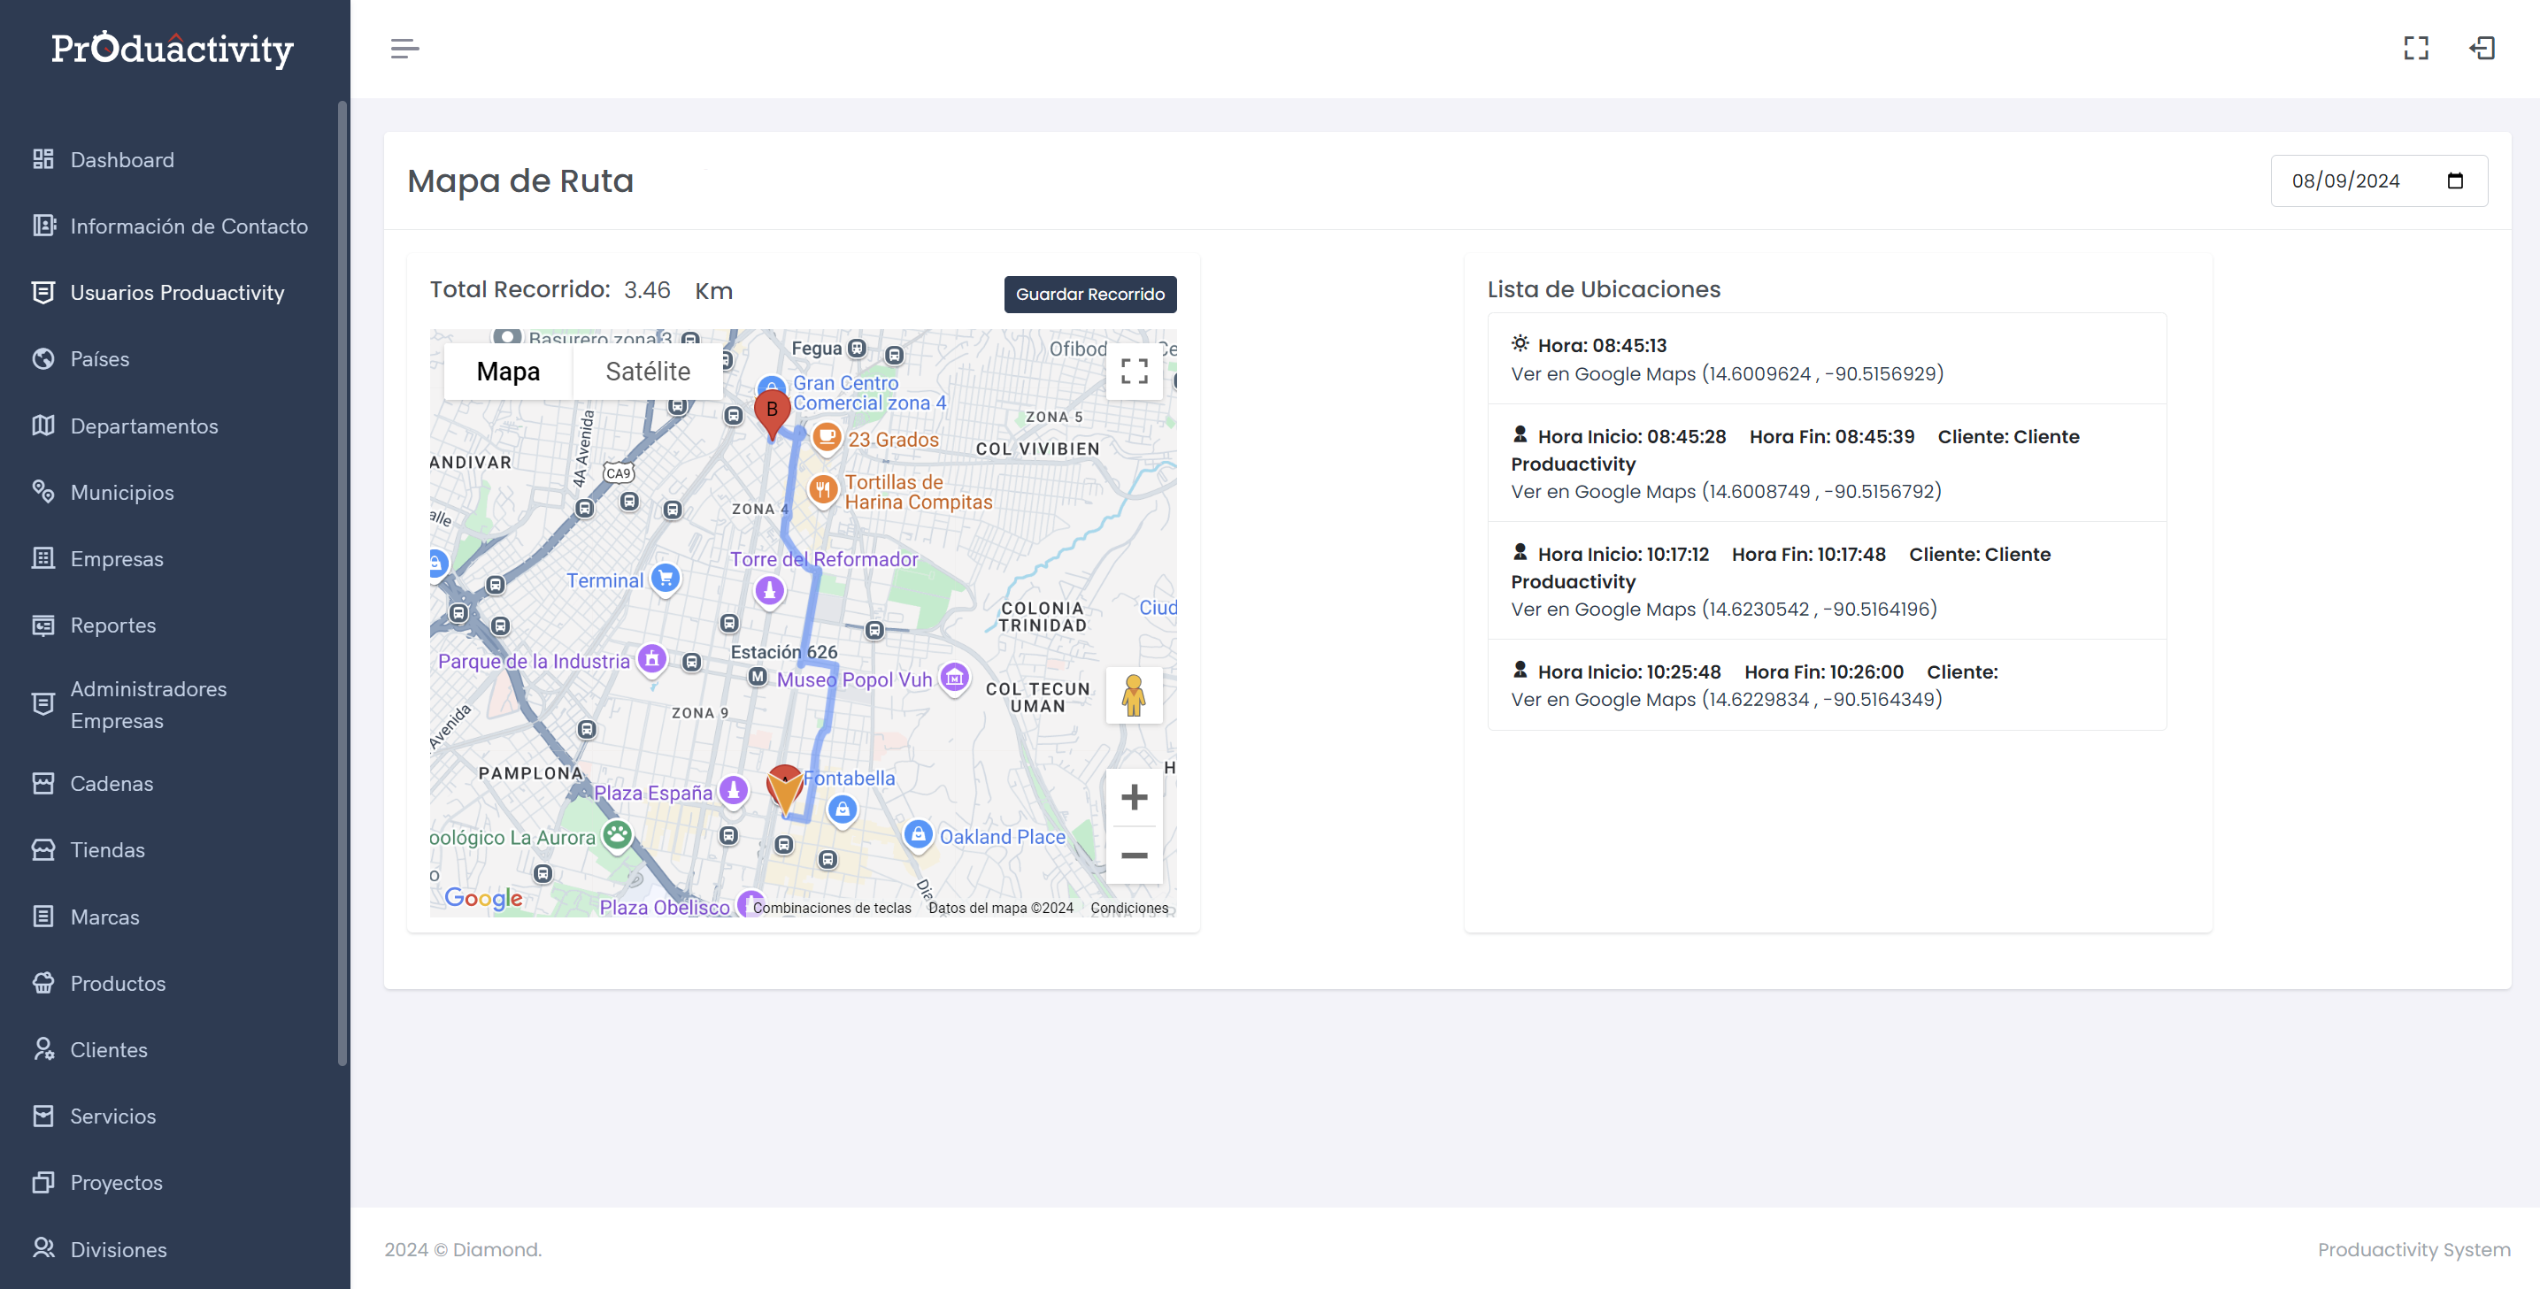Click the Produactivity logo
This screenshot has height=1289, width=2540.
173,49
